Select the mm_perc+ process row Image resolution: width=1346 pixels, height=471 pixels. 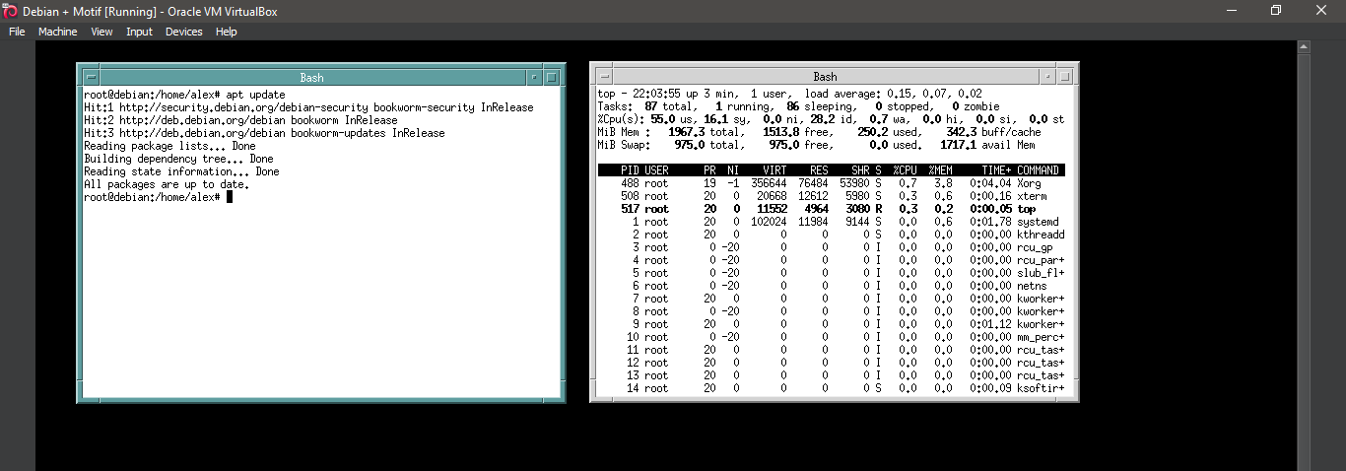point(831,337)
